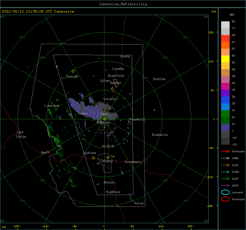Click the red 60–65 dBZ swatch
Image resolution: width=246 pixels, height=230 pixels.
225,39
